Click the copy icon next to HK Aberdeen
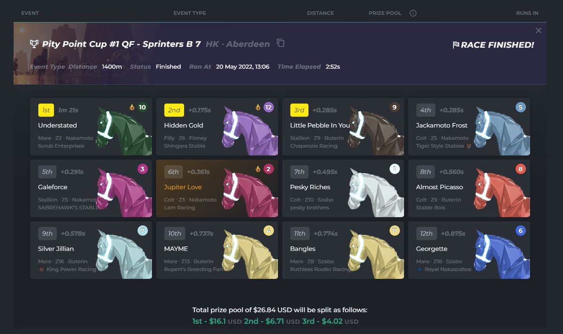The height and width of the screenshot is (334, 563). [x=280, y=42]
